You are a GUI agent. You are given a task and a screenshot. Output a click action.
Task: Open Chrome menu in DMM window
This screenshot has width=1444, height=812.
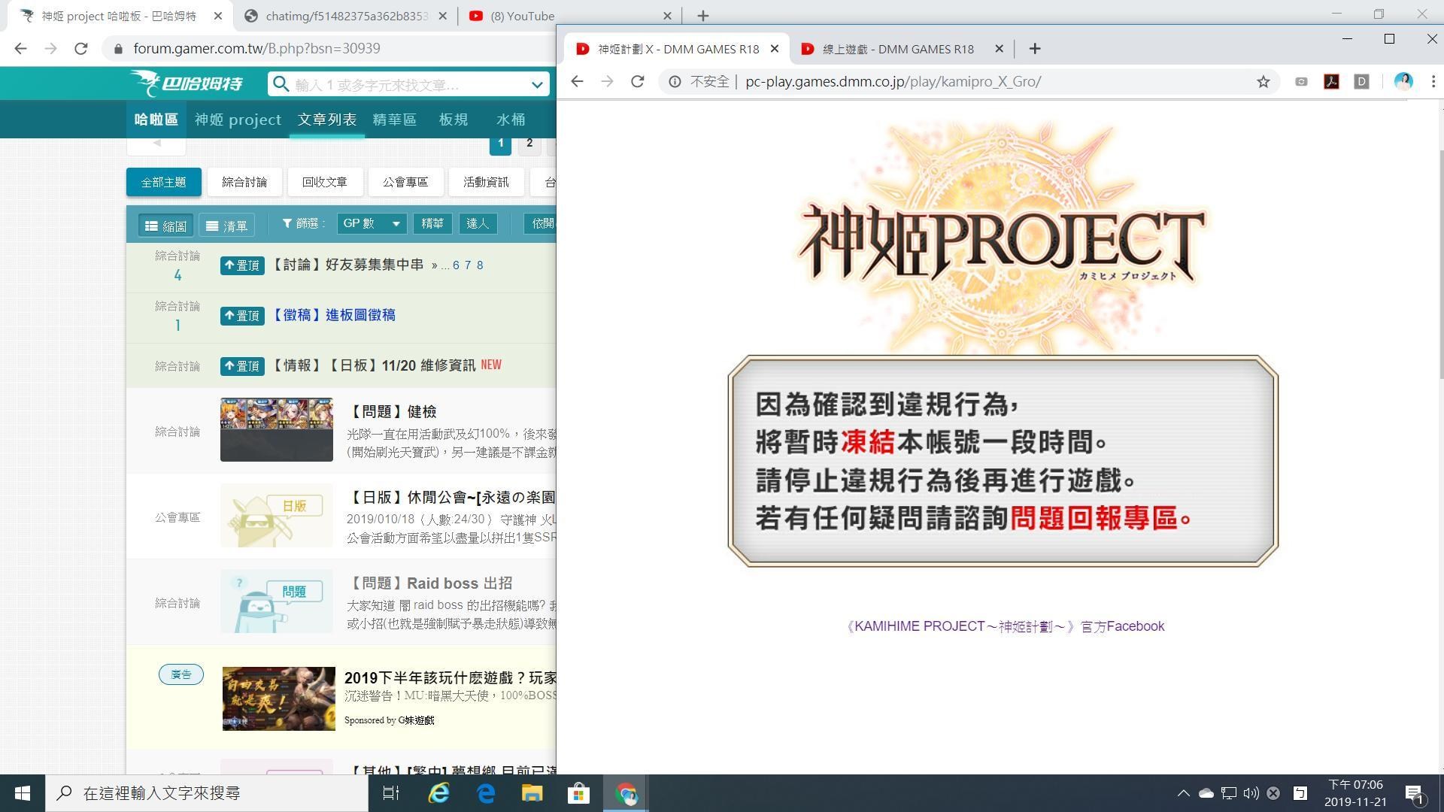click(1433, 82)
